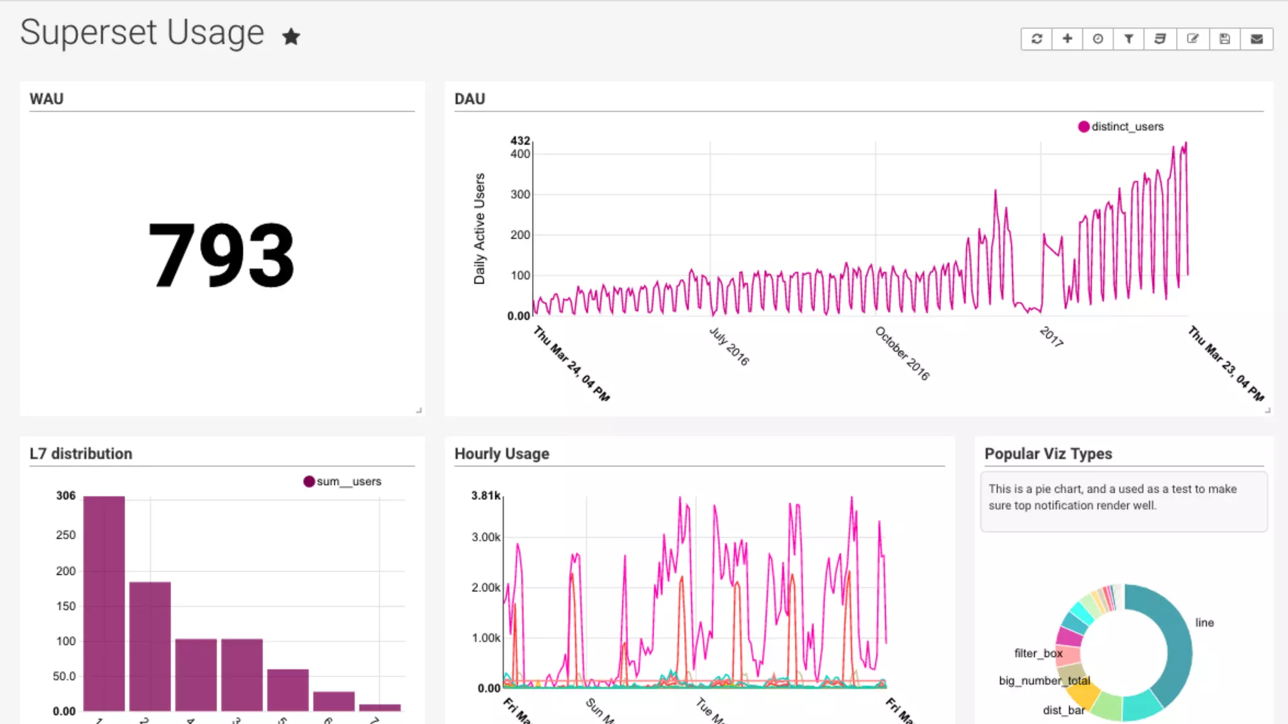The image size is (1288, 724).
Task: Click the edit dashboard properties icon
Action: click(x=1192, y=39)
